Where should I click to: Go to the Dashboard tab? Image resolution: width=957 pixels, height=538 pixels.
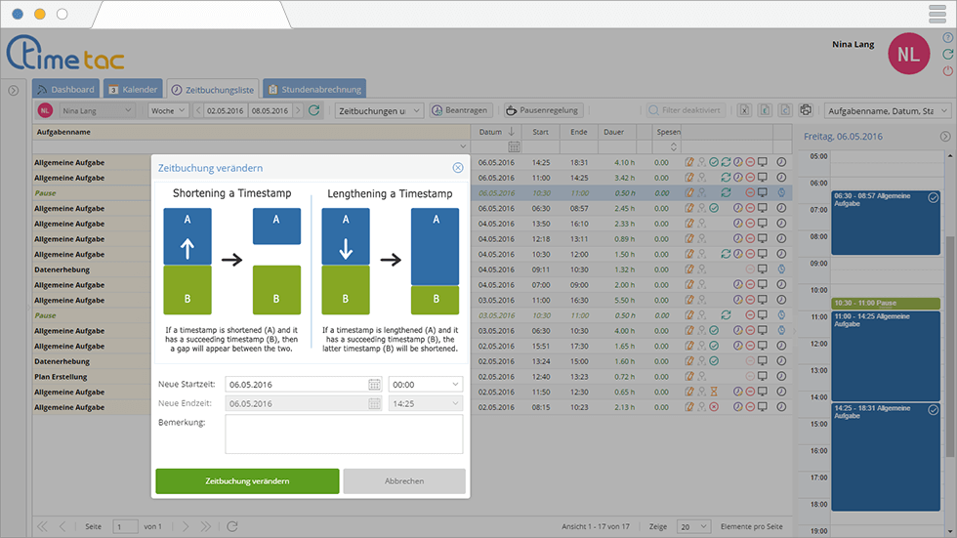[x=66, y=90]
